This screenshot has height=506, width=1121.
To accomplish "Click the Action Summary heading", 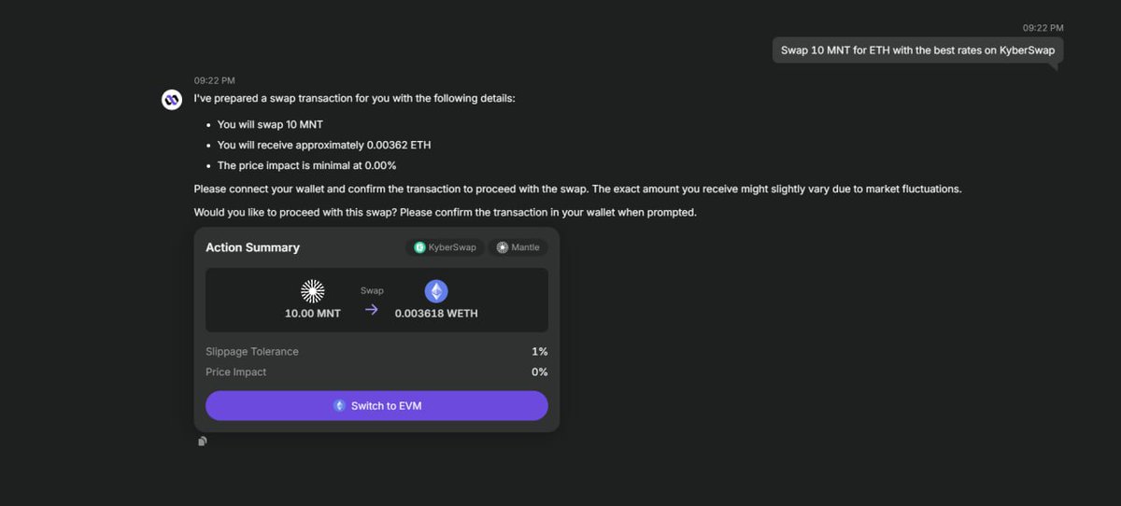I will coord(252,247).
